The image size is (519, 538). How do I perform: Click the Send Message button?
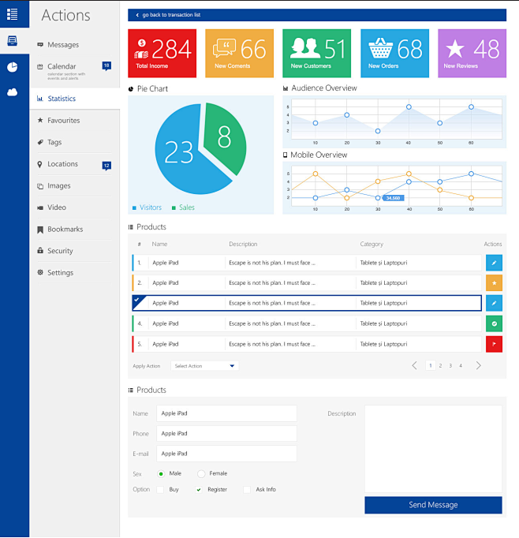point(433,505)
